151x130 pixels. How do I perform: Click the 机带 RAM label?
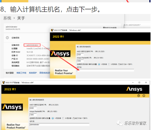[16, 52]
